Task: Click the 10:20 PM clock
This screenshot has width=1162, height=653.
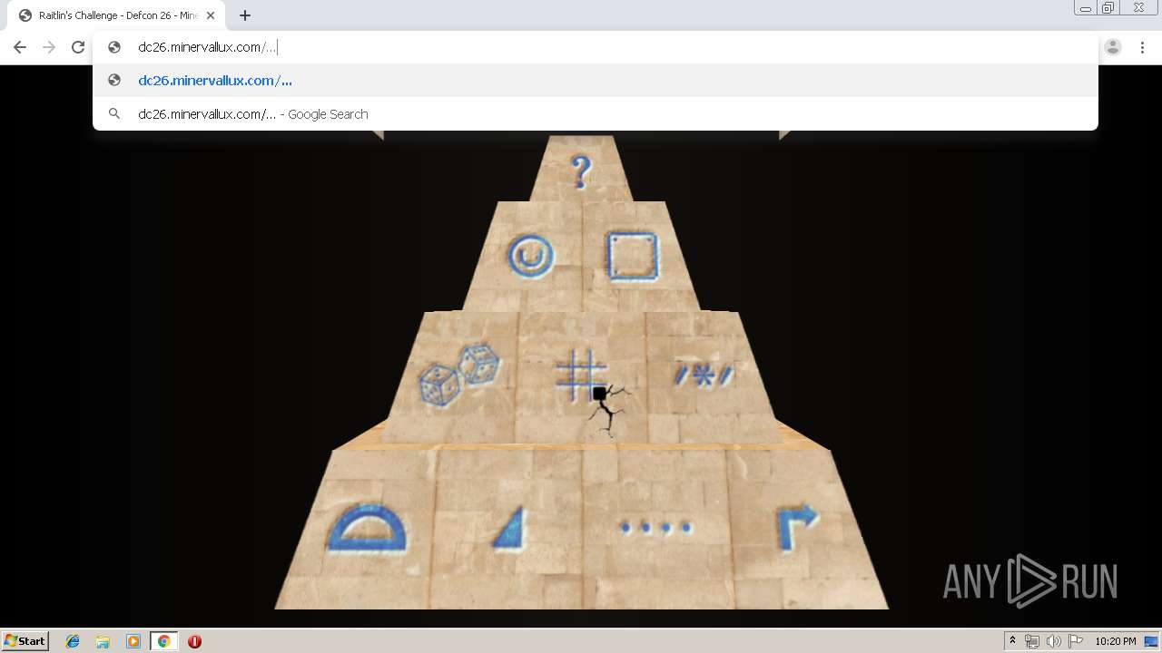Action: pos(1116,641)
